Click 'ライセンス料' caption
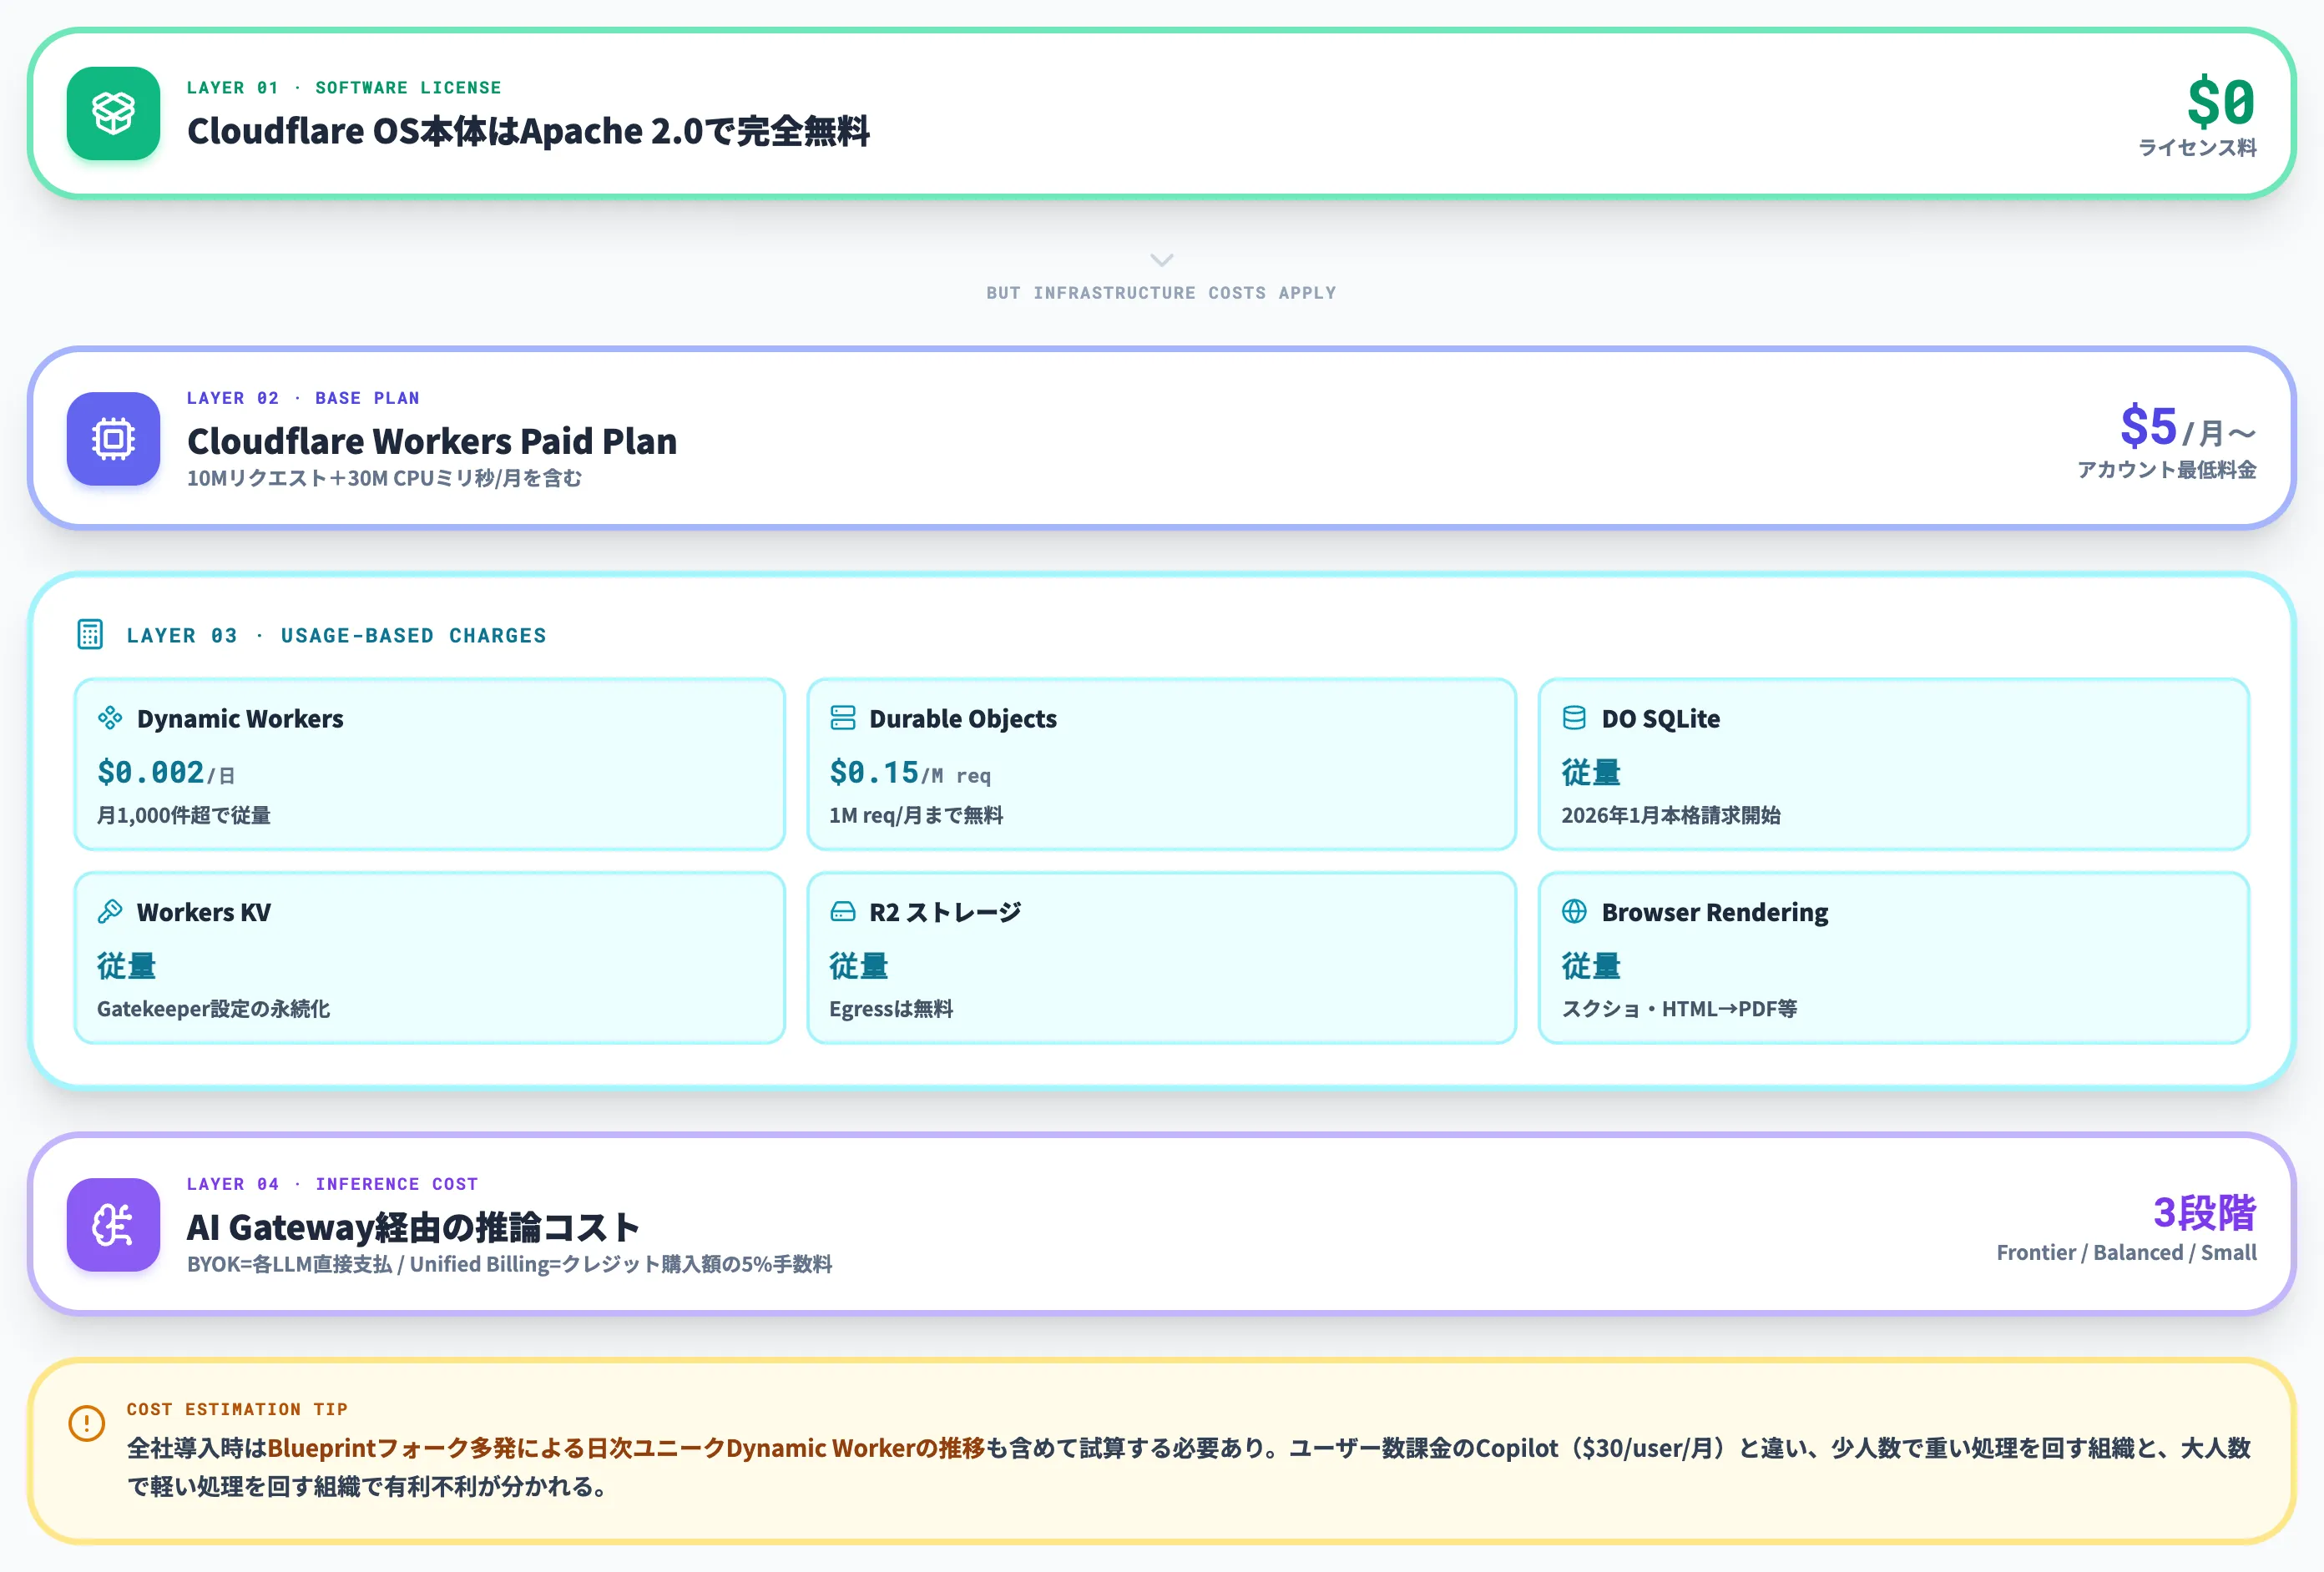The width and height of the screenshot is (2324, 1572). pyautogui.click(x=2197, y=148)
